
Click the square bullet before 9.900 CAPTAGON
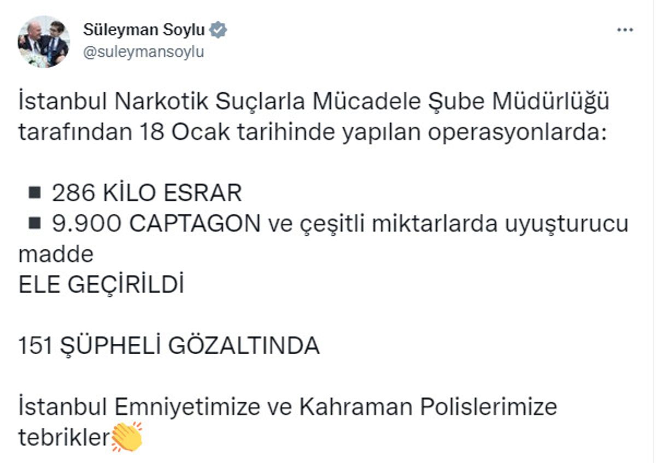coord(34,223)
